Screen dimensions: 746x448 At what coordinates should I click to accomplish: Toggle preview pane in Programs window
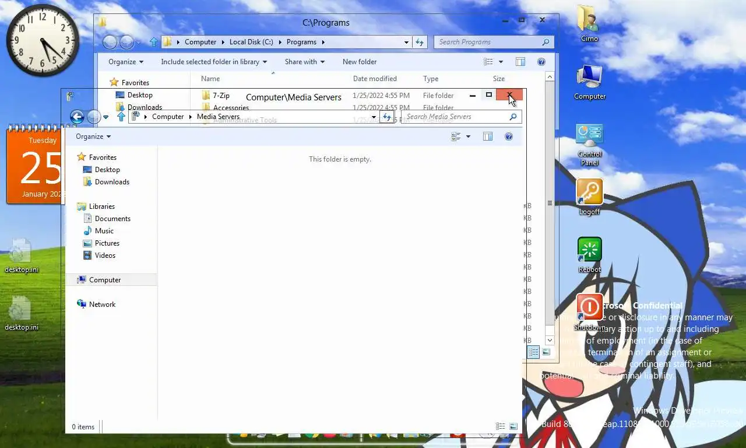click(520, 62)
